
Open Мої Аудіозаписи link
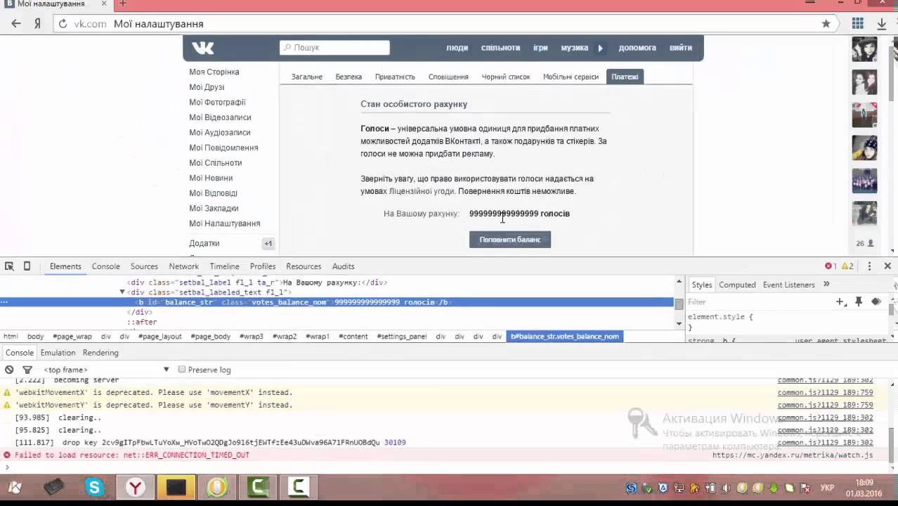point(220,132)
